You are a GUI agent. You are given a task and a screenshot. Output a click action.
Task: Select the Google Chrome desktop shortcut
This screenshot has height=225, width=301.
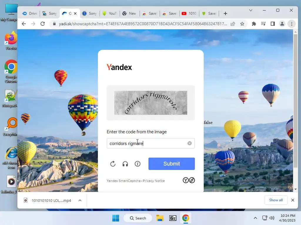pos(11,71)
